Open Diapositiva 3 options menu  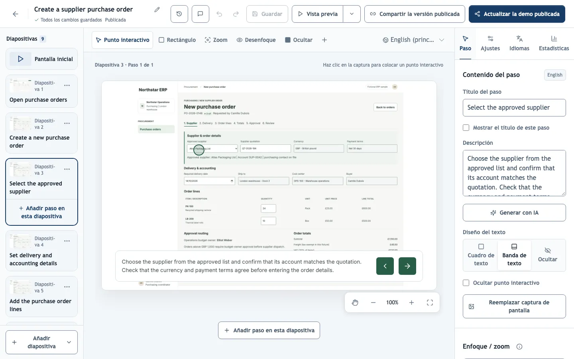tap(67, 169)
